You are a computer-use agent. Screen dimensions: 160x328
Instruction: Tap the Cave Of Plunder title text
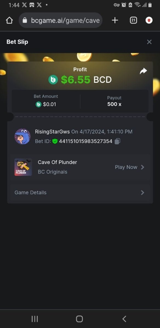57,162
